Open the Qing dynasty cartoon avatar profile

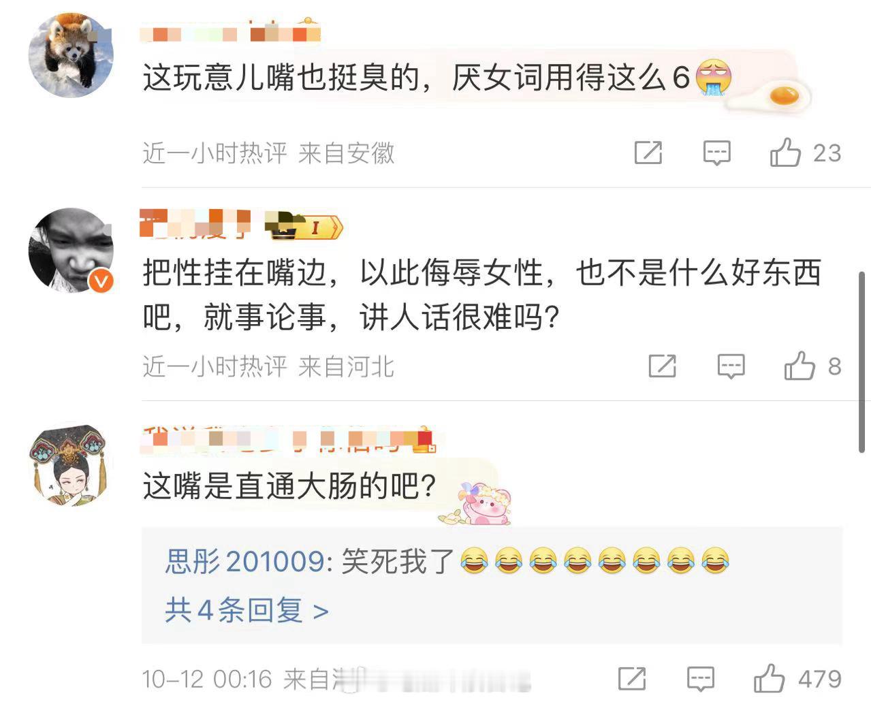pyautogui.click(x=71, y=464)
